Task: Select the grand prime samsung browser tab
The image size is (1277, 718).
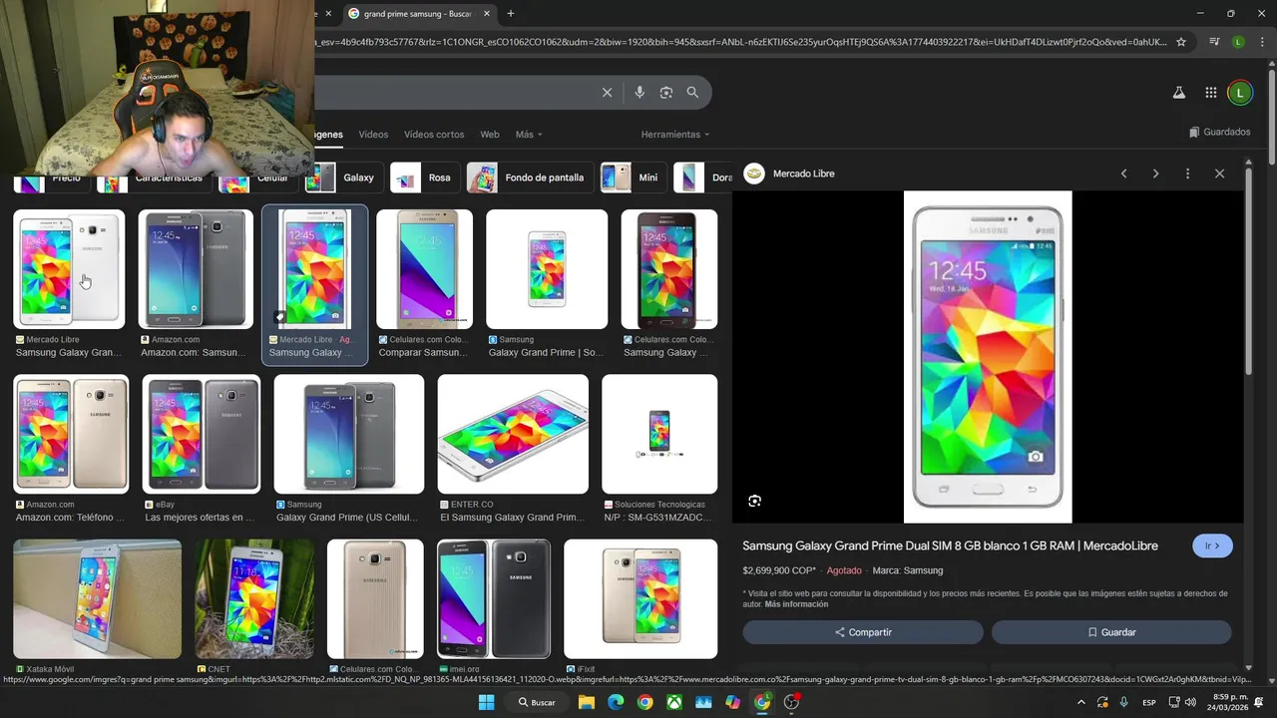Action: pyautogui.click(x=419, y=14)
